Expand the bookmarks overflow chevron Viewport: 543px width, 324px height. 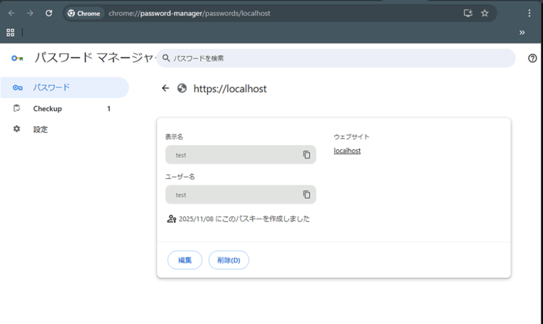click(x=522, y=32)
